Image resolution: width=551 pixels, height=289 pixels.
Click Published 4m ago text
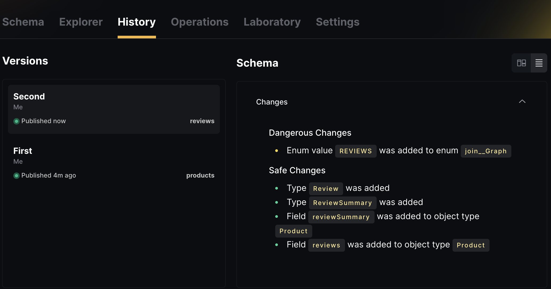[x=49, y=175]
